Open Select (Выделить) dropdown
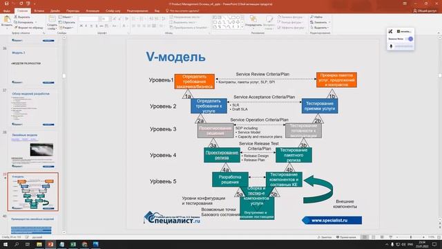Screen dimensions: 442x249 (319, 28)
